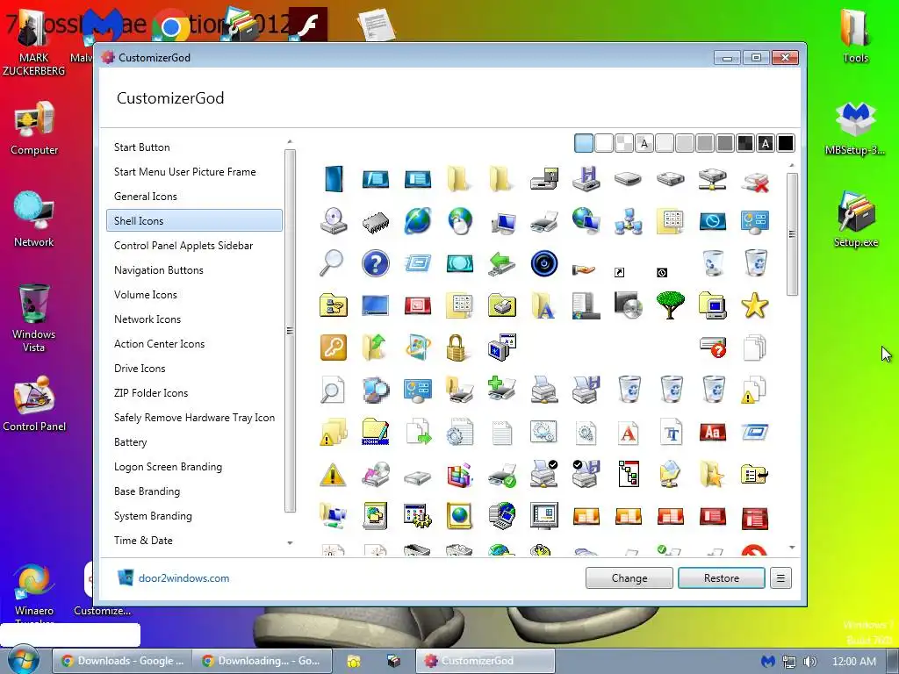Select the printer with green checkmark icon
Image resolution: width=899 pixels, height=674 pixels.
point(502,475)
